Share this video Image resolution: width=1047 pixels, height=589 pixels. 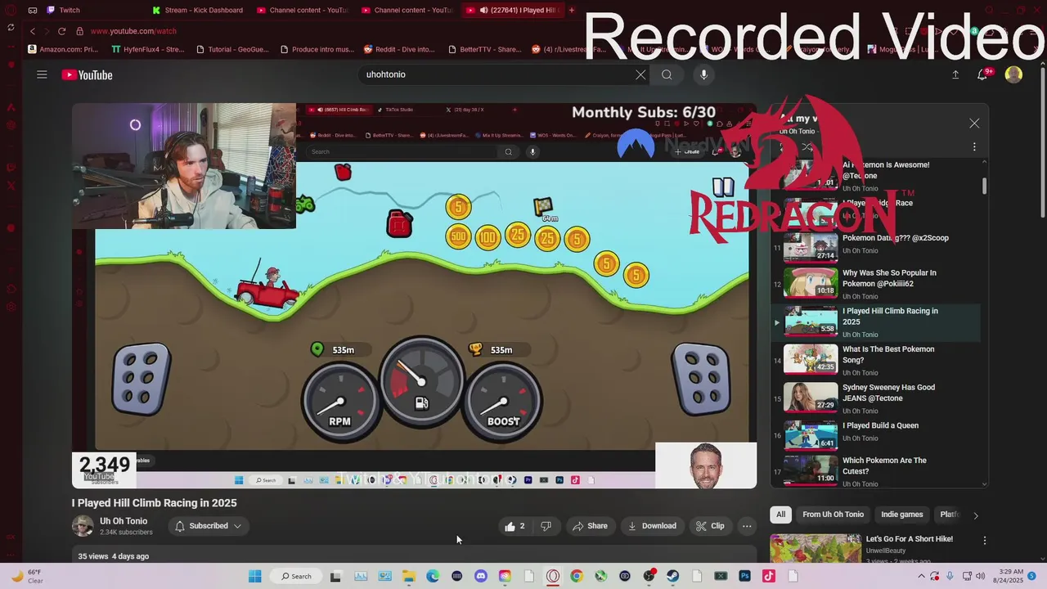pyautogui.click(x=589, y=526)
